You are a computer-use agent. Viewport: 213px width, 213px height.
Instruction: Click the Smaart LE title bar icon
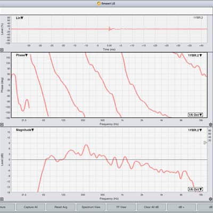[99, 3]
